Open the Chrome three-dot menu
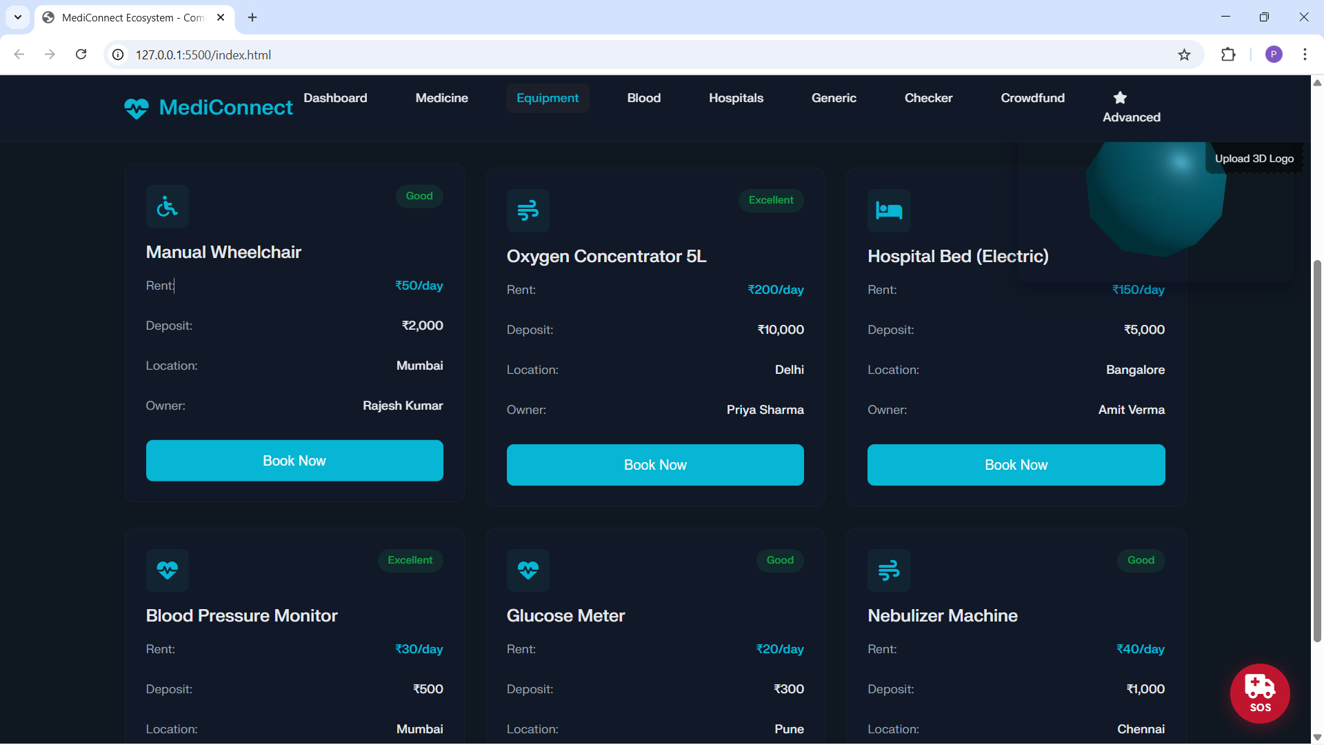1324x745 pixels. pyautogui.click(x=1305, y=54)
